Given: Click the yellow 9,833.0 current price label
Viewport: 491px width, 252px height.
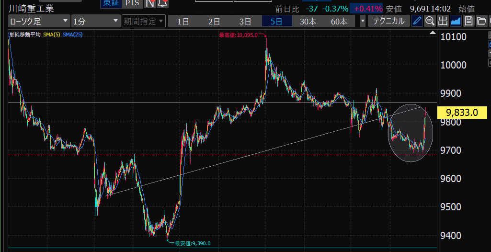Looking at the screenshot, I should [x=462, y=113].
